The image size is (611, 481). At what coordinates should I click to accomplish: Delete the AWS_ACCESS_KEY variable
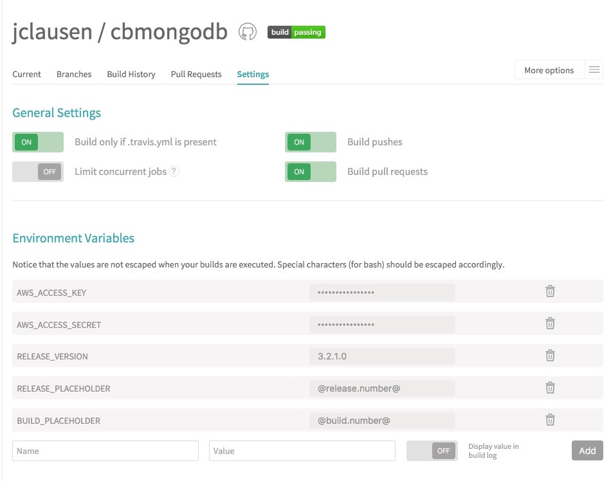tap(550, 292)
